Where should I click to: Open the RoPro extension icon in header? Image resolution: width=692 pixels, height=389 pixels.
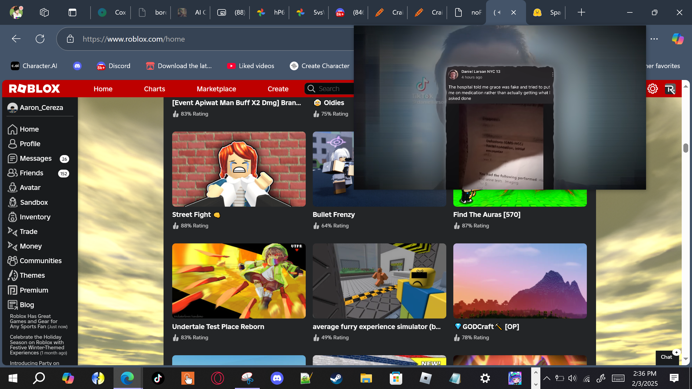670,89
